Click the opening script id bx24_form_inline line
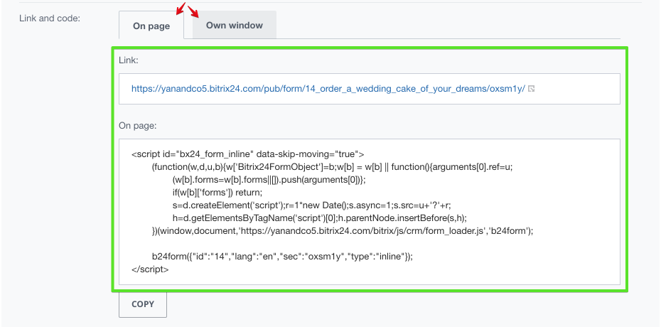This screenshot has height=327, width=661. 248,154
